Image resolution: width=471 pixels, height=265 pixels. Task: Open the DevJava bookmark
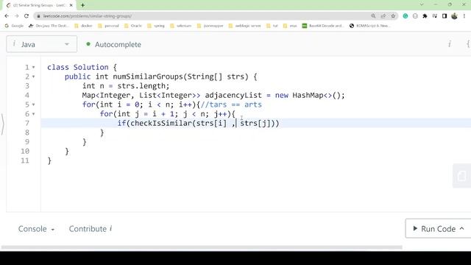(49, 26)
